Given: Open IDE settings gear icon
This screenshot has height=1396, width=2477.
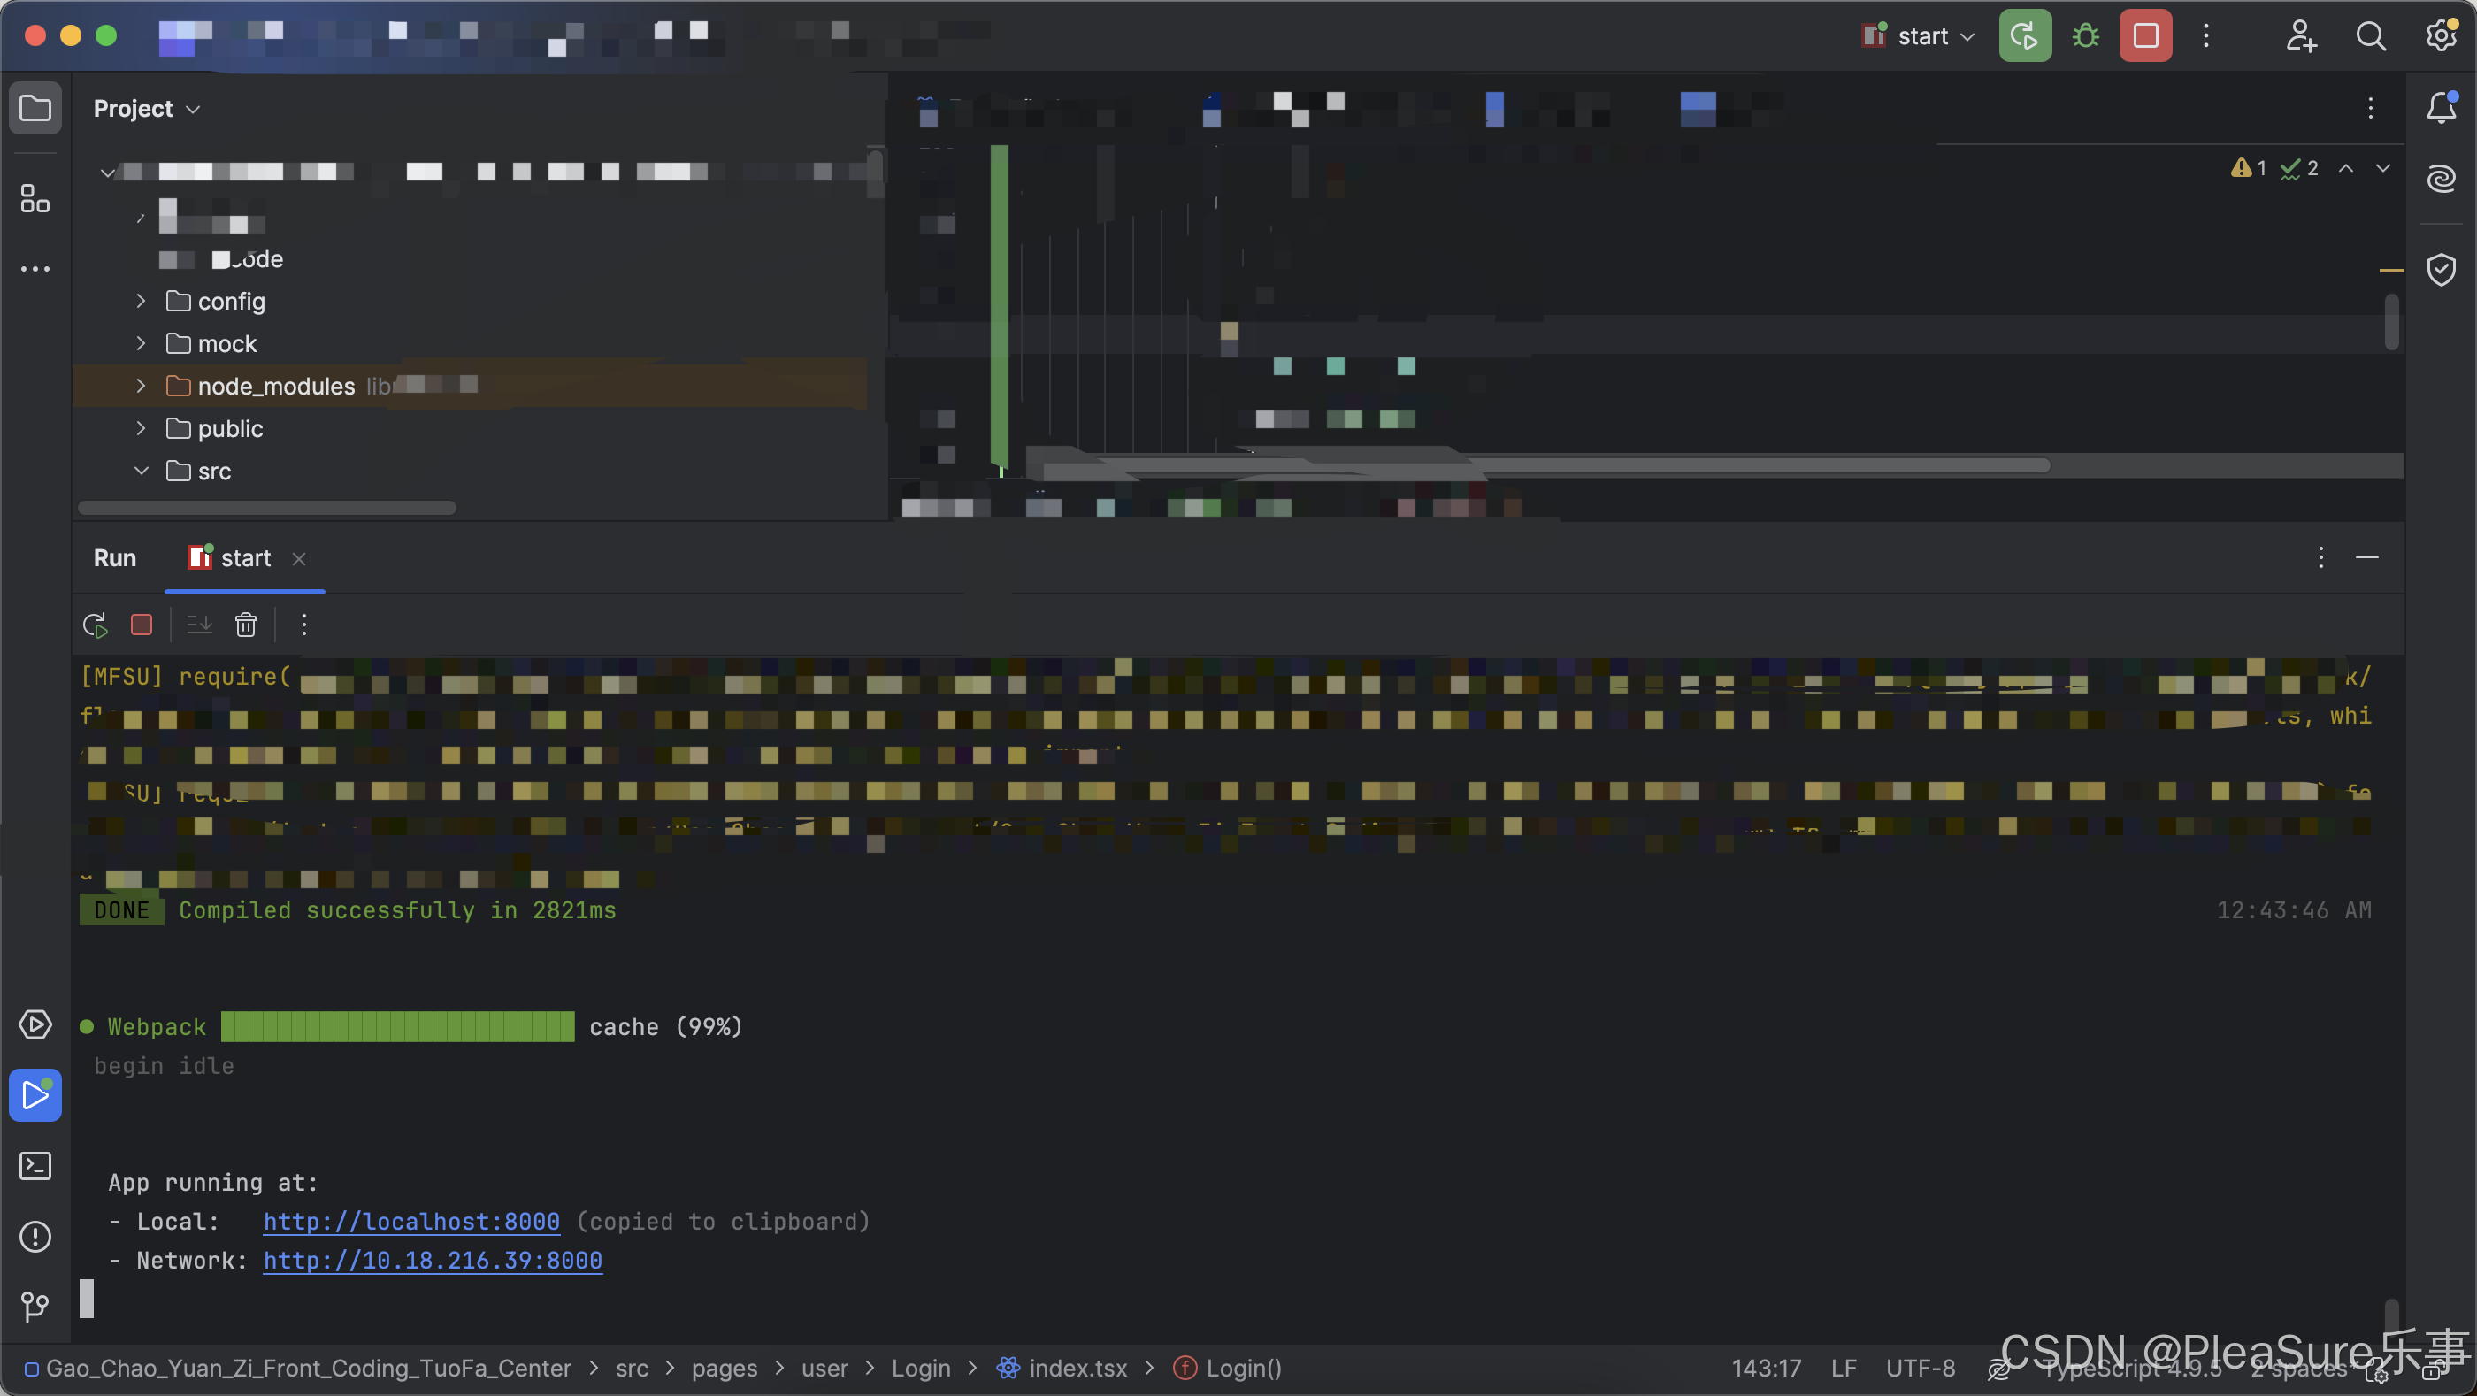Looking at the screenshot, I should [x=2442, y=36].
